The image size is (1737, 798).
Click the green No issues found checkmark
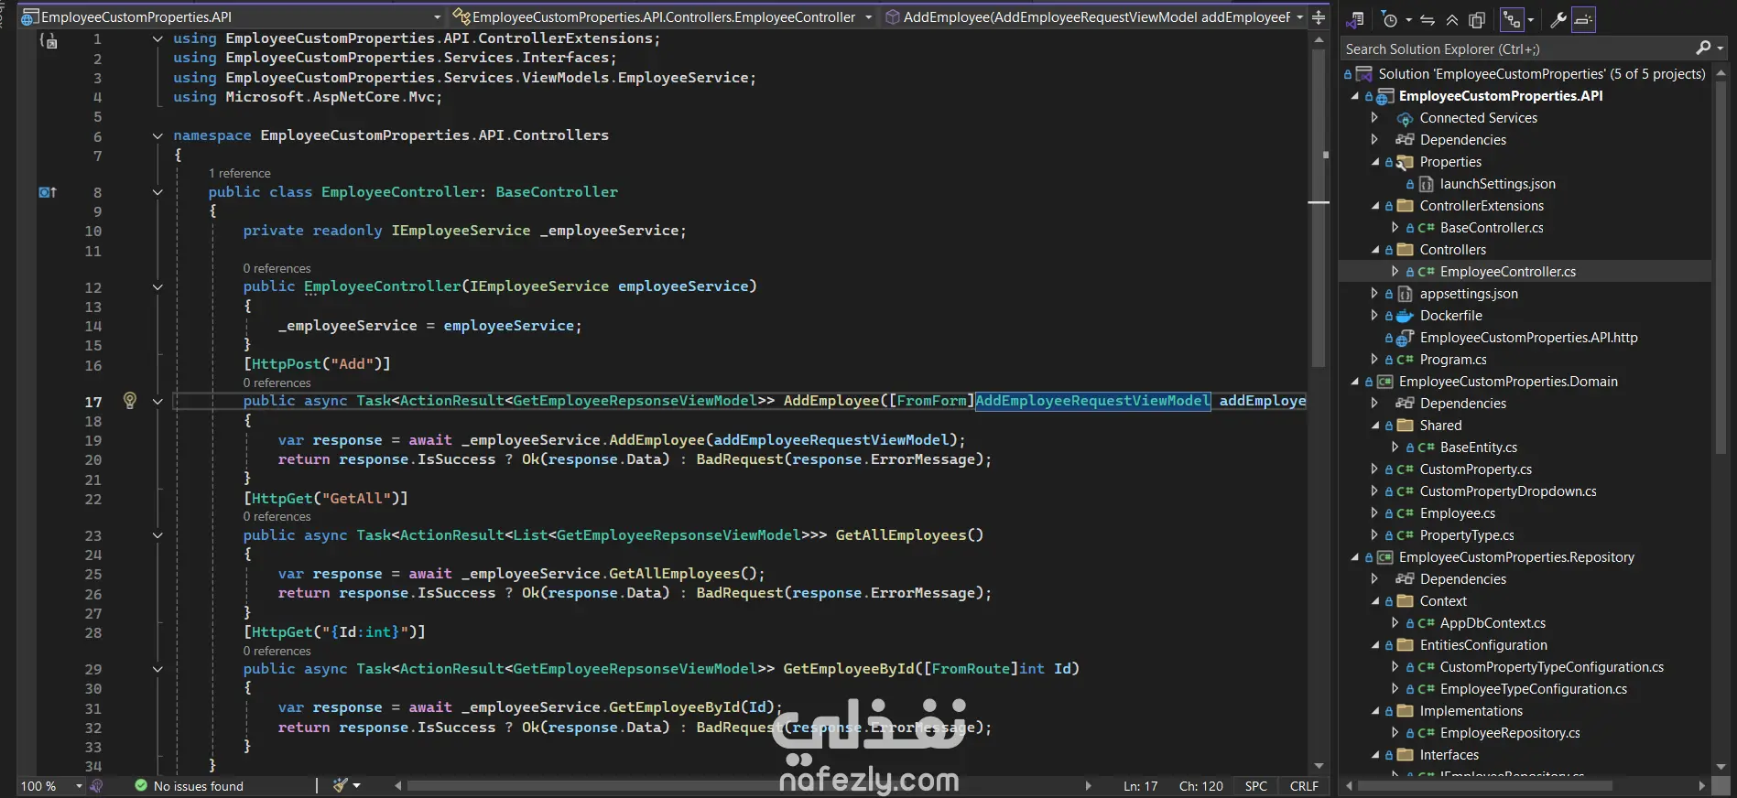pyautogui.click(x=141, y=785)
